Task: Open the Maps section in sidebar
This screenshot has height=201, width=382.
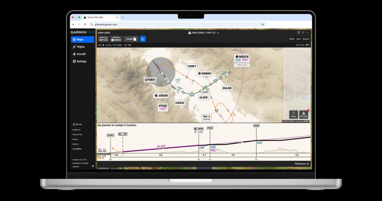Action: [x=82, y=40]
